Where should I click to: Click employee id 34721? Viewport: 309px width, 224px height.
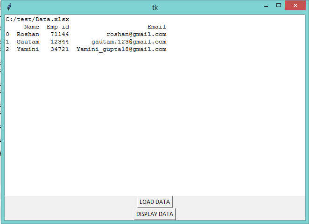click(60, 49)
